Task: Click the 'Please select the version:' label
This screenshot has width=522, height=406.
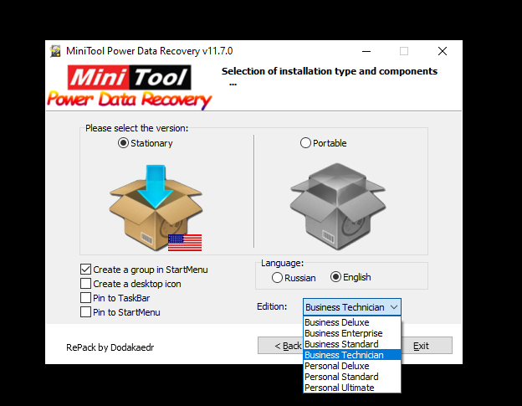Action: [137, 128]
